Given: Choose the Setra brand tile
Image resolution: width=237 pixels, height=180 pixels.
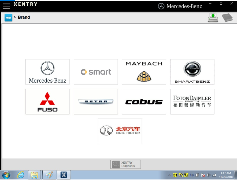Looking at the screenshot, I should [x=96, y=102].
